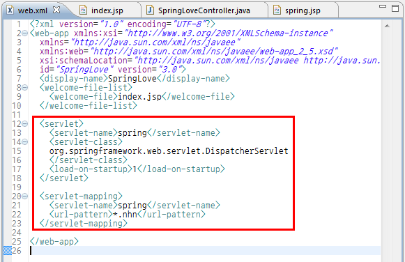Click the closing servlet tag on line 18
This screenshot has height=262, width=405.
point(64,178)
